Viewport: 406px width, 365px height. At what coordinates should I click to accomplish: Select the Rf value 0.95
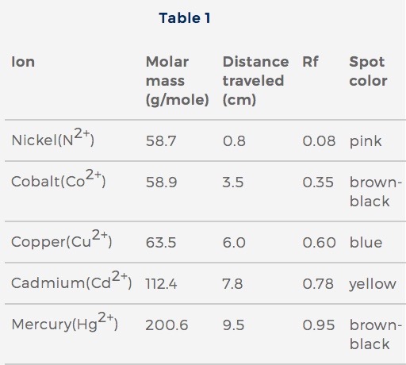319,325
